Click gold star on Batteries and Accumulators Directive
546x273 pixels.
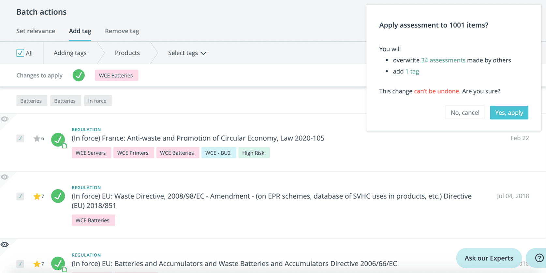point(37,264)
